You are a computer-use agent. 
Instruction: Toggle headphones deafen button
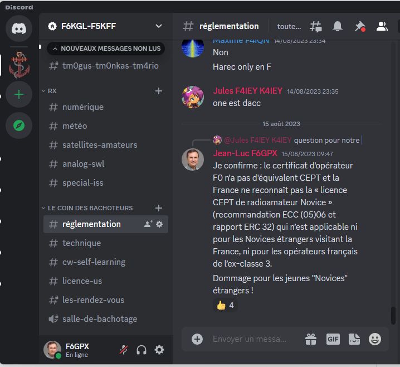(x=142, y=350)
